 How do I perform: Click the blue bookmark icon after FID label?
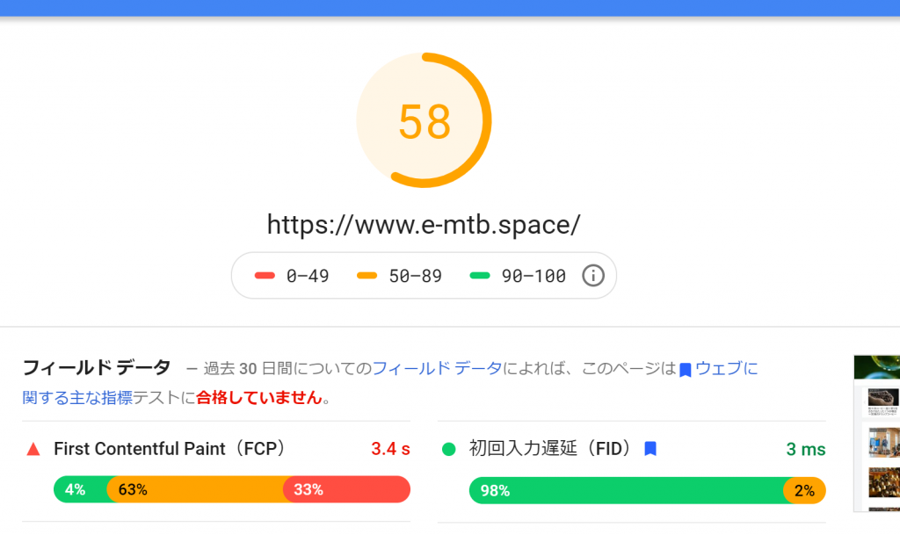[650, 448]
